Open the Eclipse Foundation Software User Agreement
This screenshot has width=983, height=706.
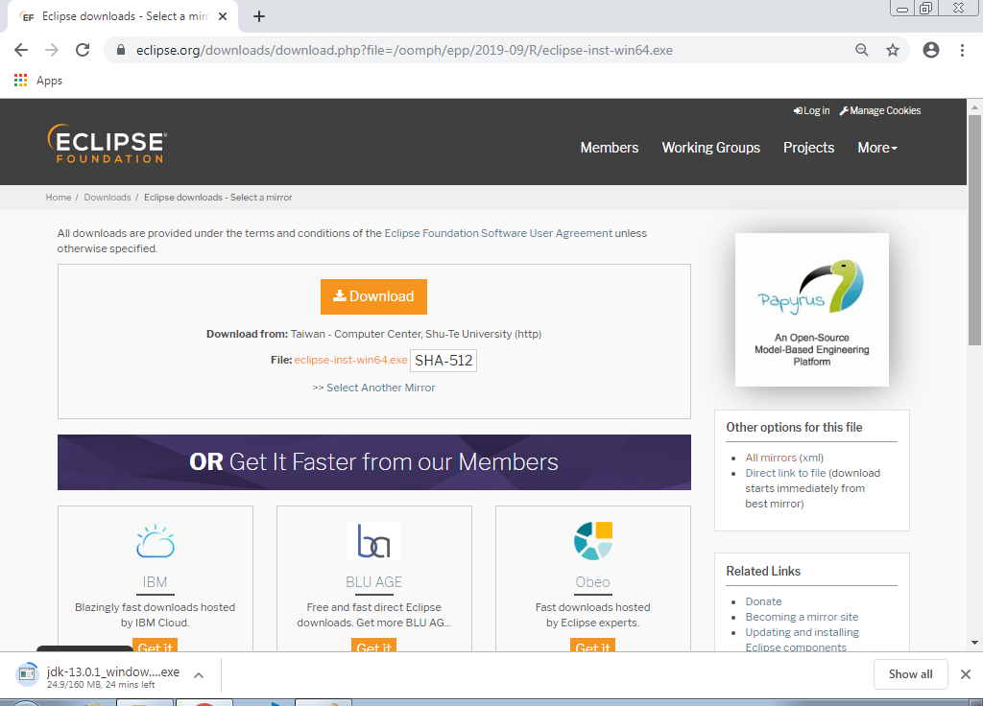click(498, 233)
